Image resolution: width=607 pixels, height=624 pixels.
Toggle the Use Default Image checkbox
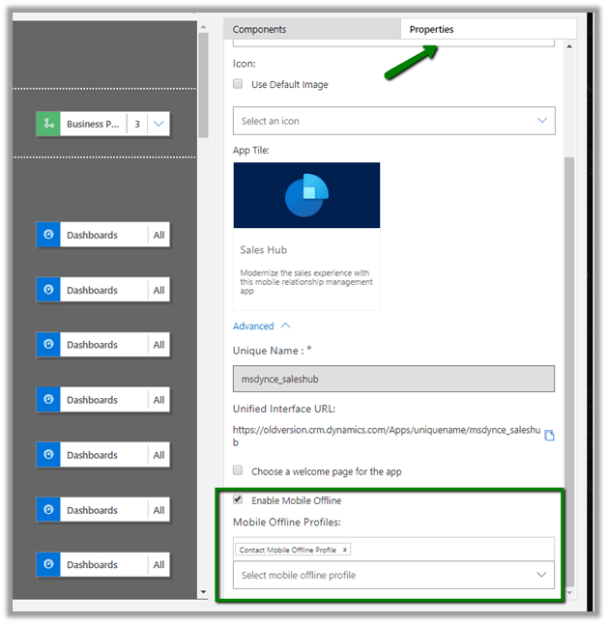click(x=239, y=84)
